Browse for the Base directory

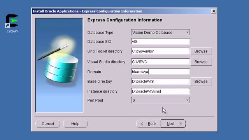[201, 81]
